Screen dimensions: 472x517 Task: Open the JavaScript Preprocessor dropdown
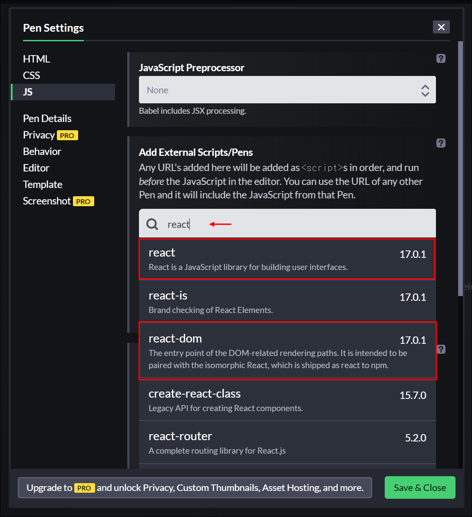[287, 90]
